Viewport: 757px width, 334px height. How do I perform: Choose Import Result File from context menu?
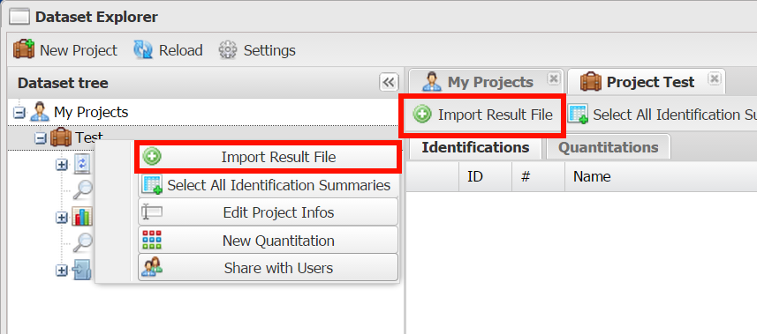click(268, 157)
